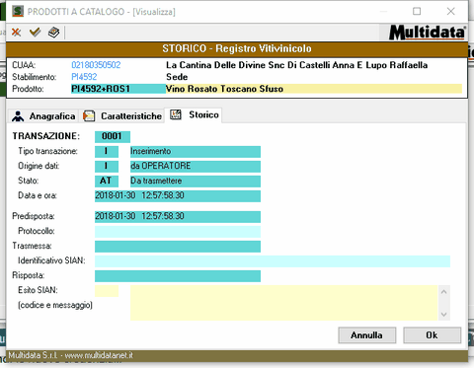This screenshot has width=474, height=368.
Task: Open CUAA link 02180350502
Action: coord(96,65)
